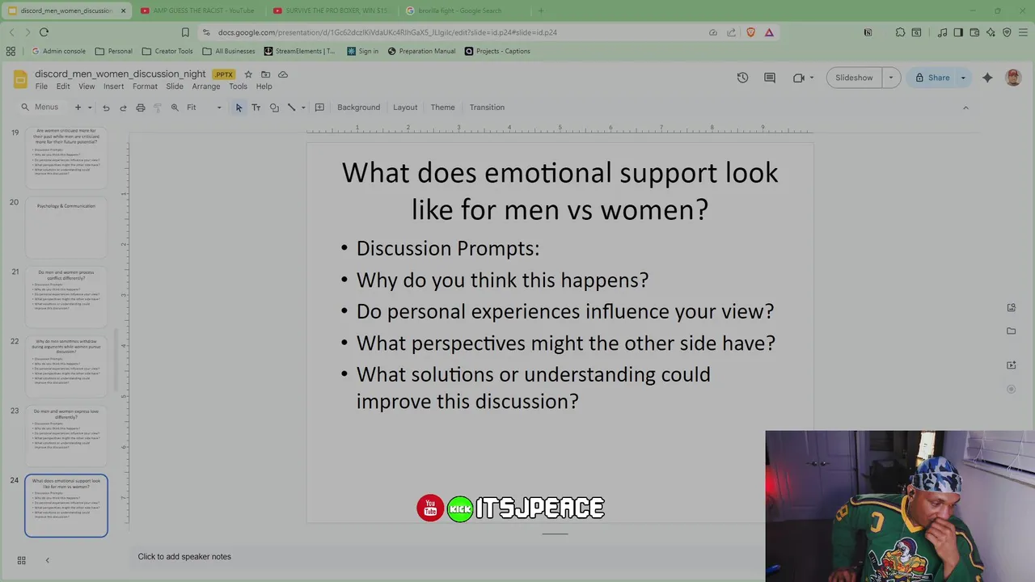This screenshot has width=1035, height=582.
Task: Open the new slide layout dropdown arrow
Action: click(x=90, y=108)
